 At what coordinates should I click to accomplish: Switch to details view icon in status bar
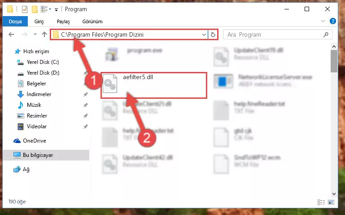click(x=321, y=202)
